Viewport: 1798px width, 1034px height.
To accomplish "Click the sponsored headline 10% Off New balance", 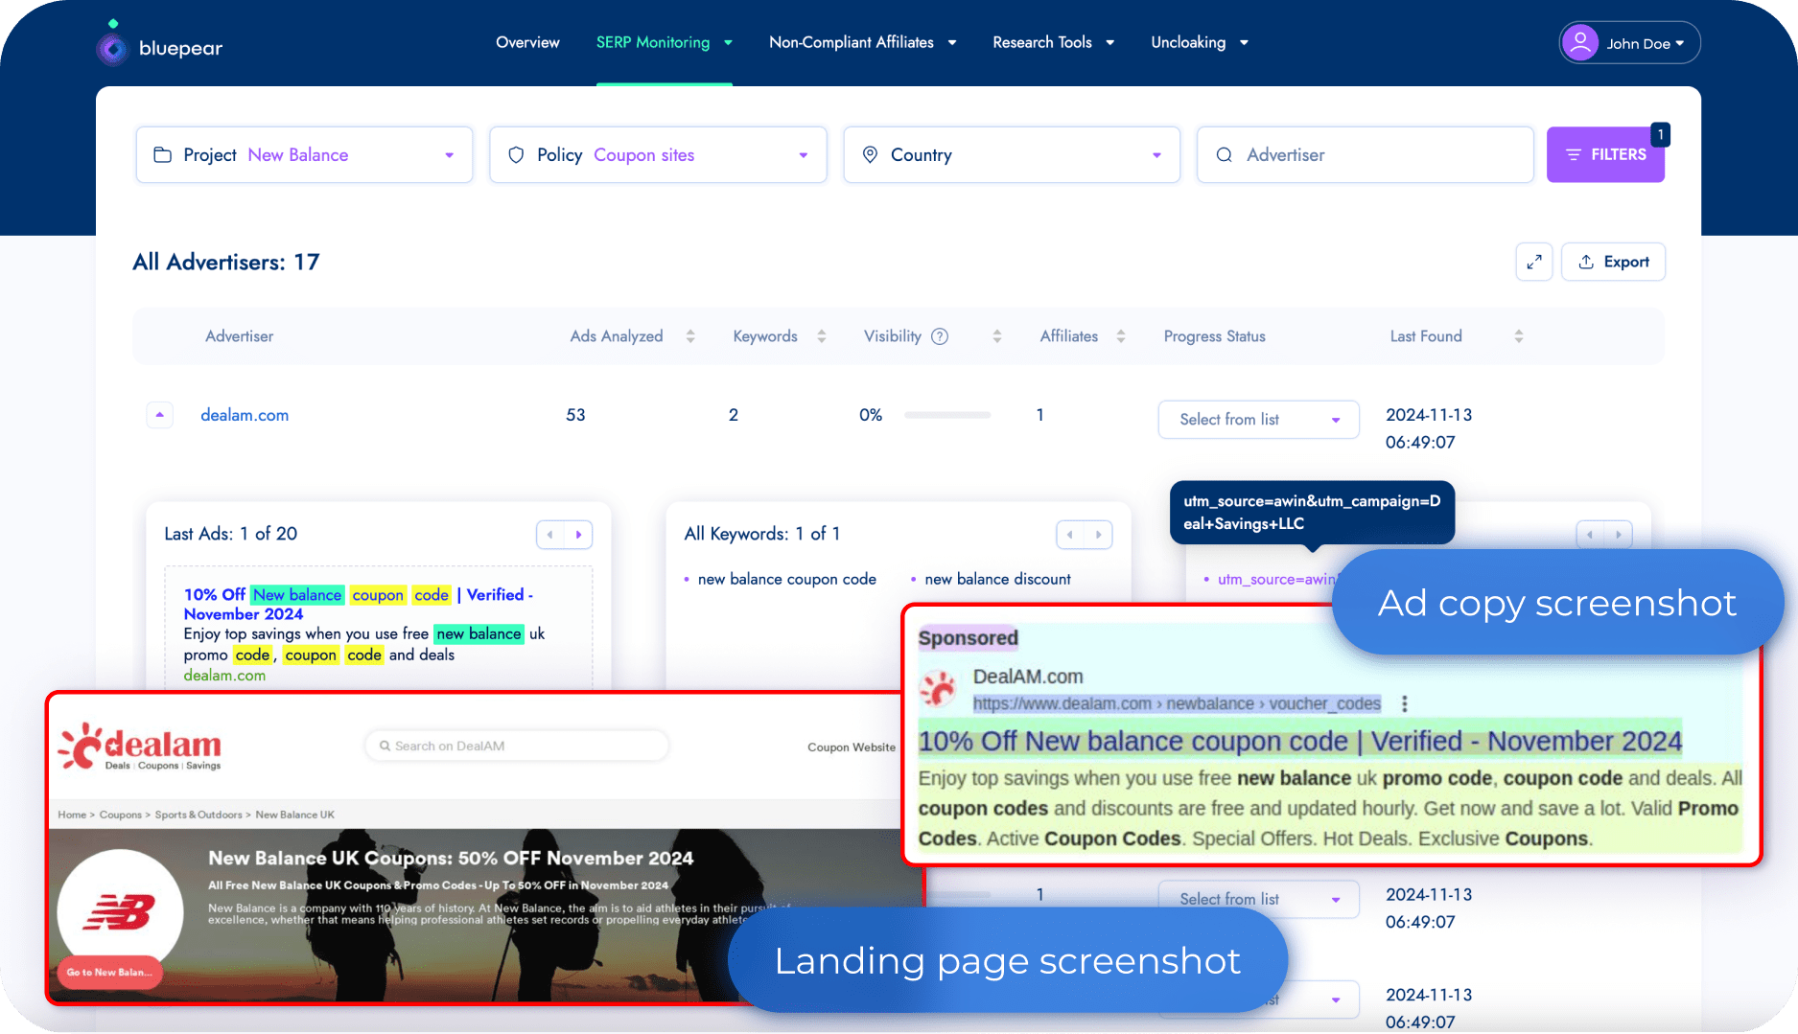I will 1300,741.
